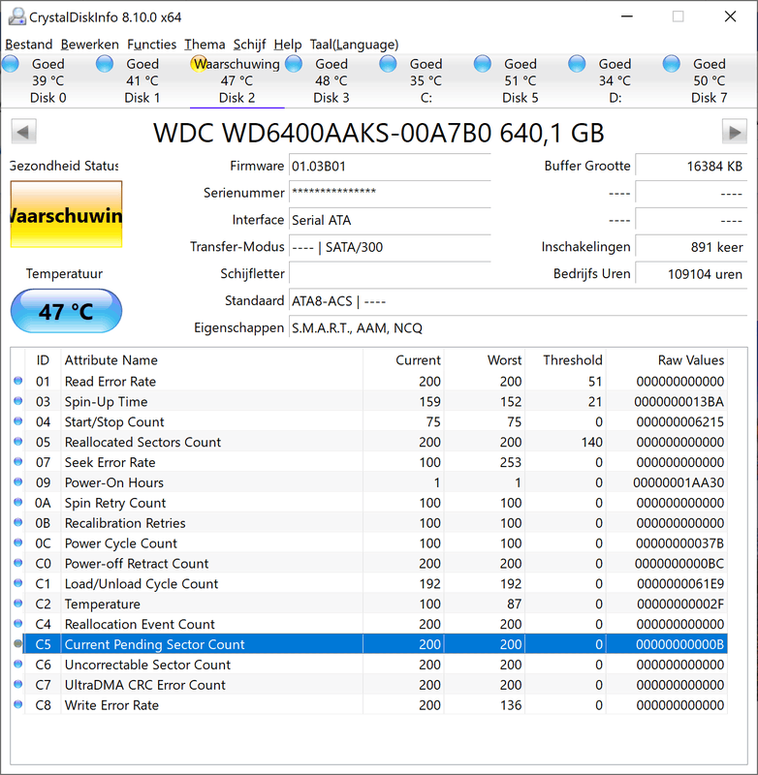Open the Functies menu
The image size is (758, 775).
[151, 45]
